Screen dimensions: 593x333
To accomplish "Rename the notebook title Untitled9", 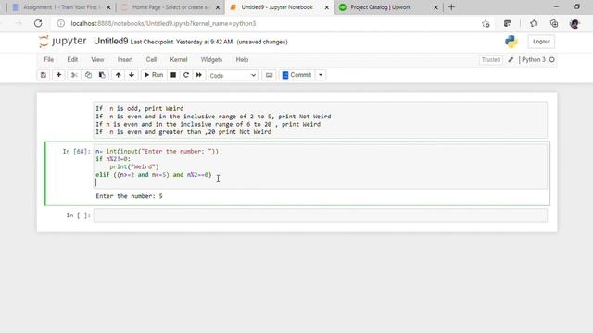I will click(x=111, y=41).
